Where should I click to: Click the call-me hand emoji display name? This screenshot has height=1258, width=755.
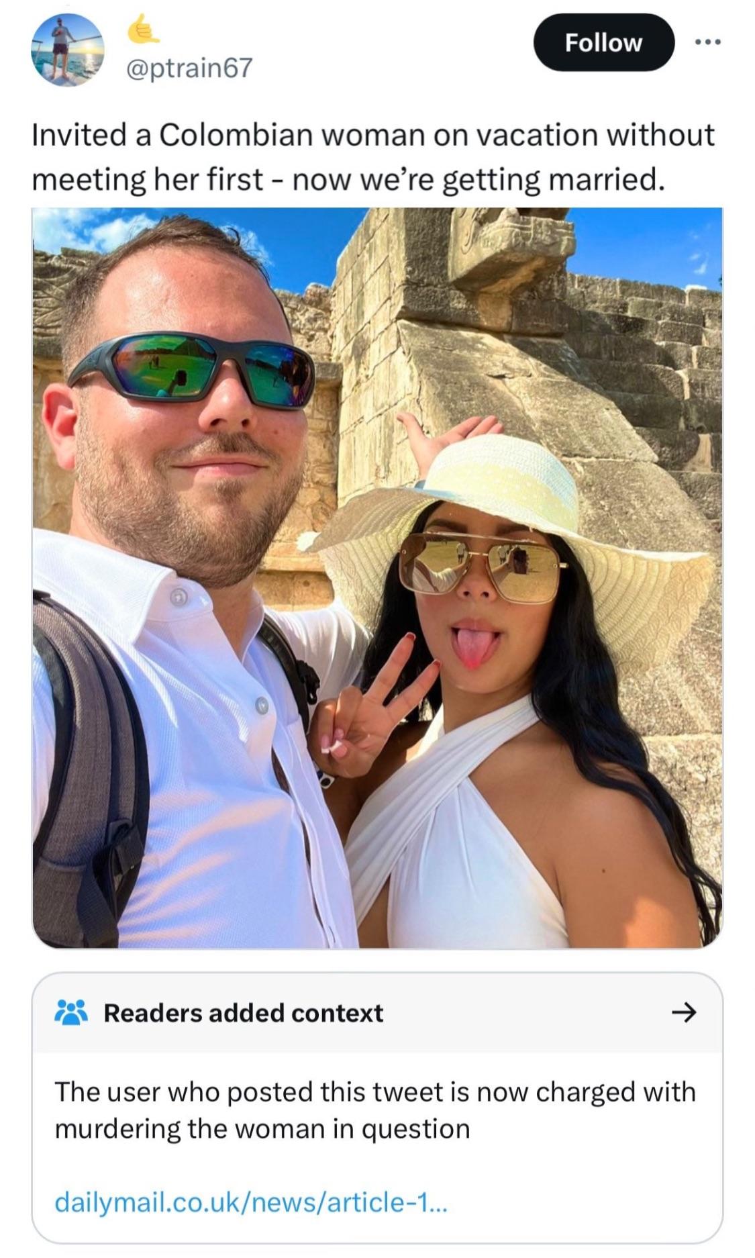[143, 28]
